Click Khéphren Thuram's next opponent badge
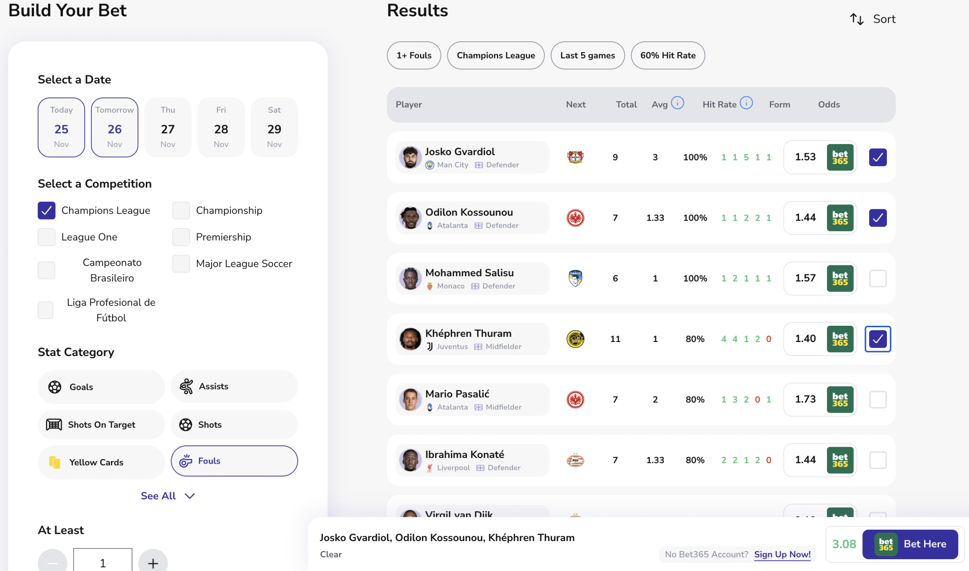Image resolution: width=969 pixels, height=571 pixels. [x=575, y=339]
